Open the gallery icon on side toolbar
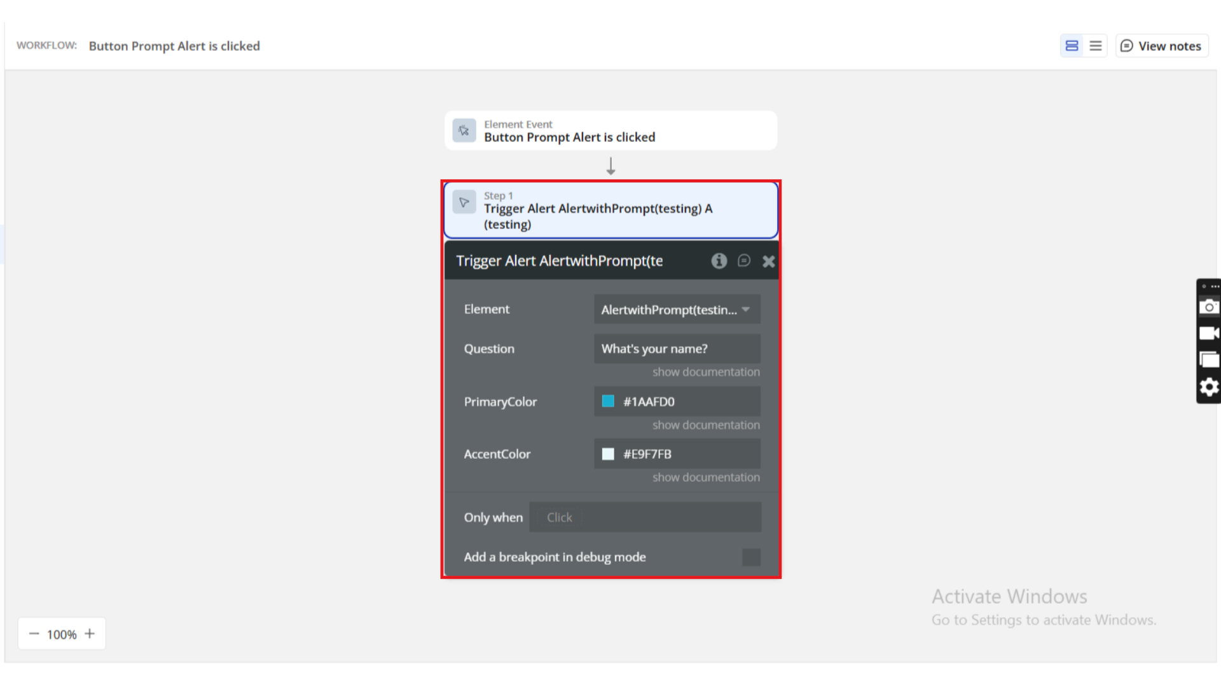The width and height of the screenshot is (1221, 687). 1208,360
